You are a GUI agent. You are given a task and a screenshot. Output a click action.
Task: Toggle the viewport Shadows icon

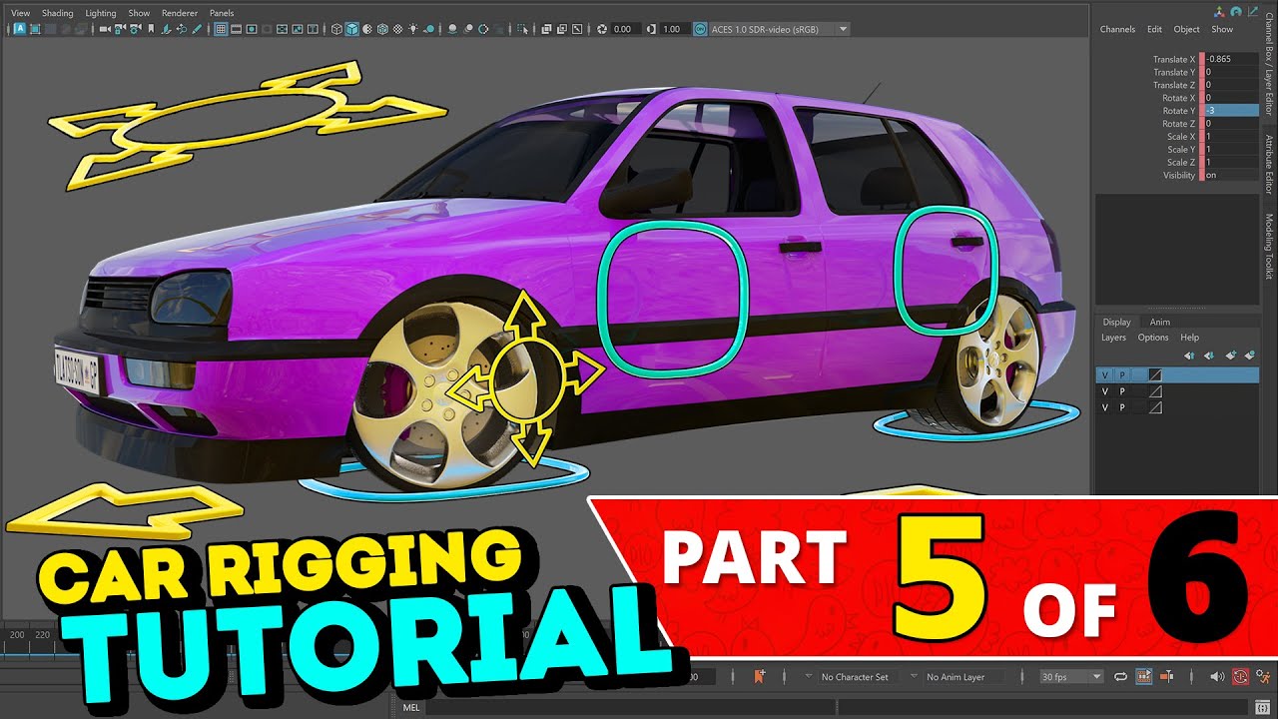pos(429,29)
